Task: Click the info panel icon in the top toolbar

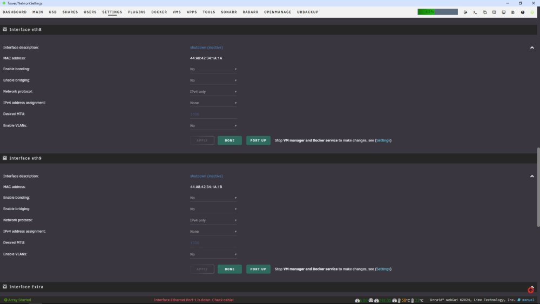Action: 494,12
